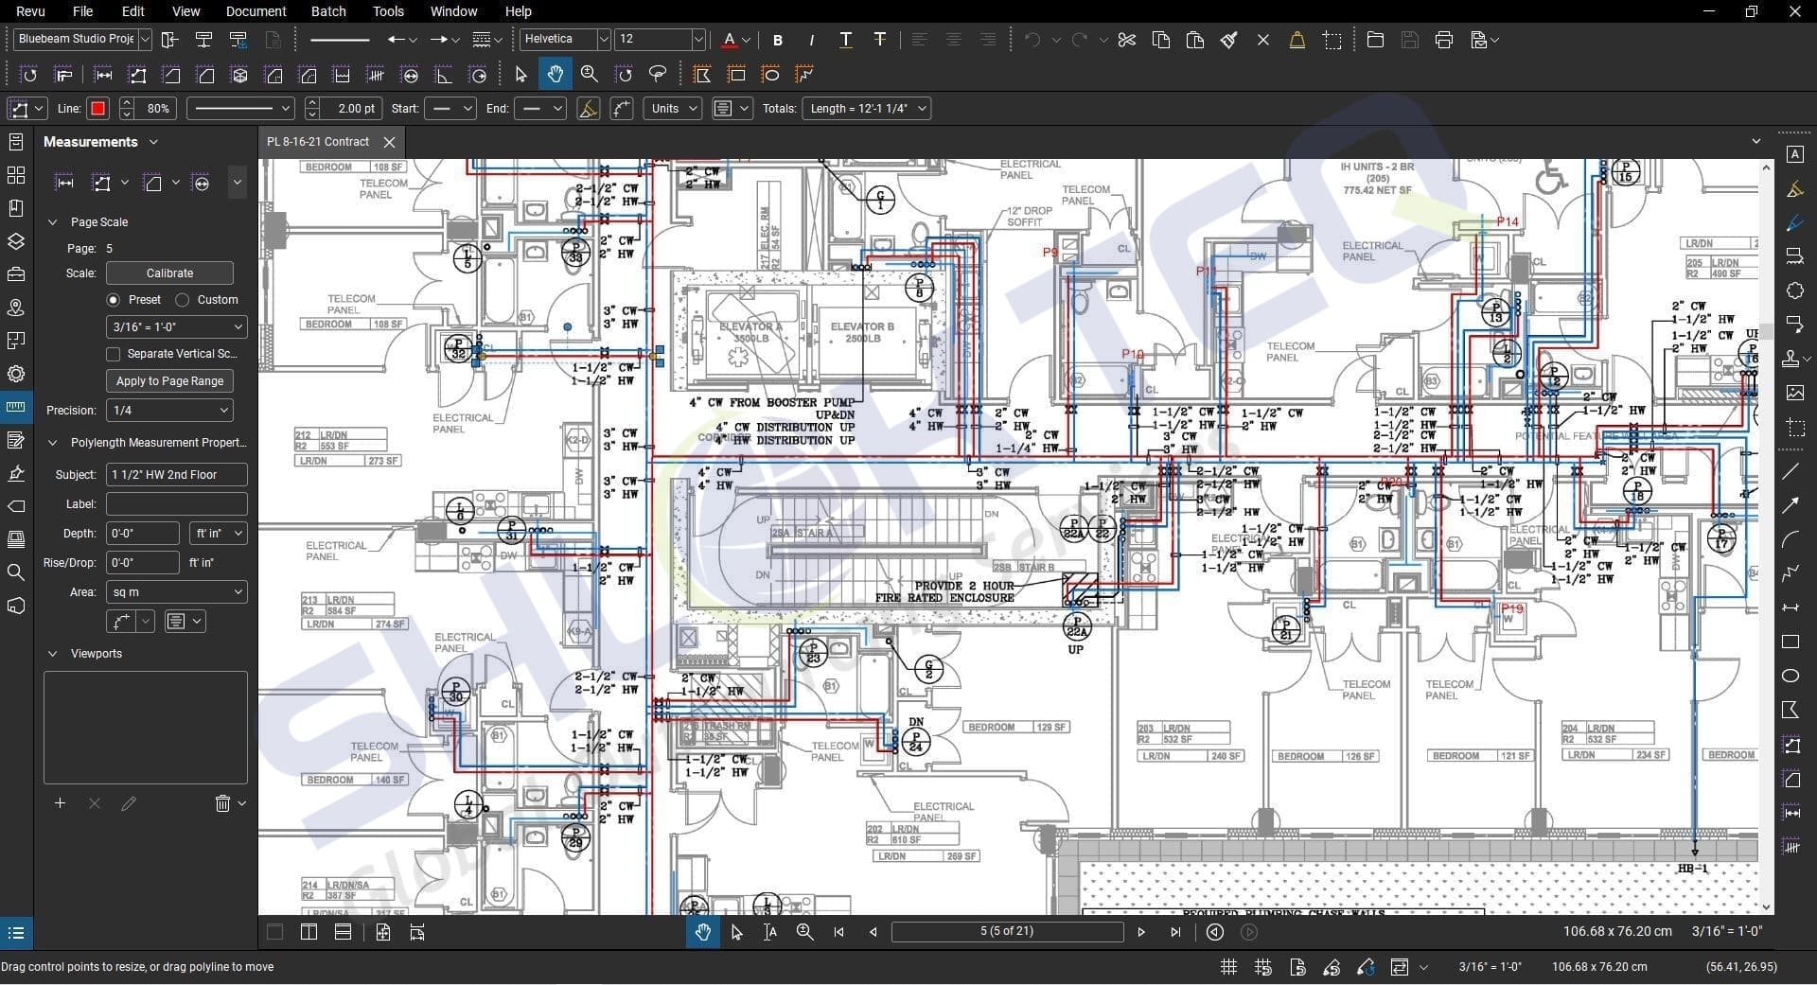Click the Print icon
This screenshot has width=1817, height=985.
[x=1443, y=40]
